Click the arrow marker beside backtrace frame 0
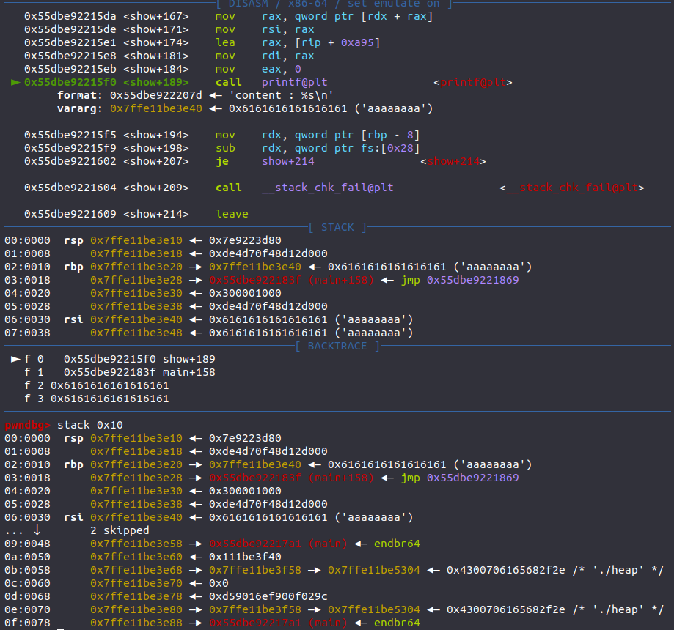 (x=15, y=359)
